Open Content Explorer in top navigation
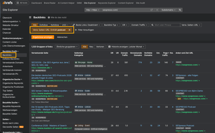This screenshot has height=133, width=215. tap(126, 3)
